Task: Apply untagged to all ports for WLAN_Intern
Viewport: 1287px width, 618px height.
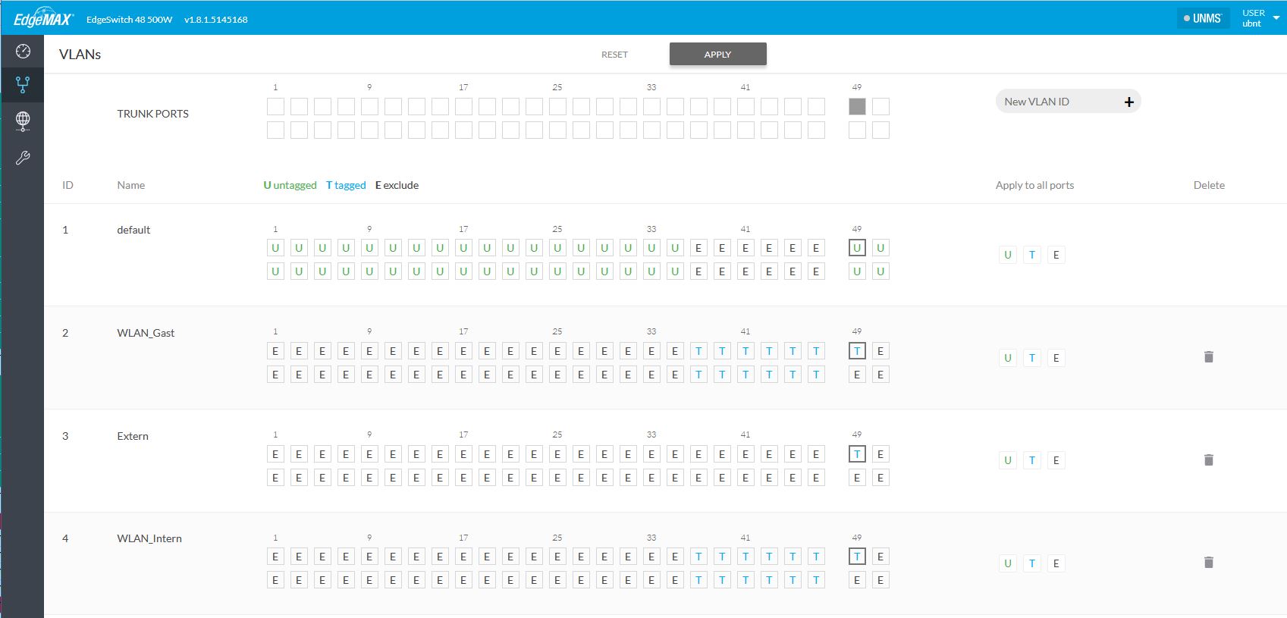Action: [1008, 563]
